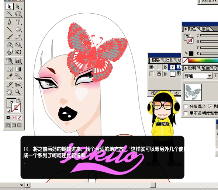Screen dimensions: 218x190
Task: Apply solid Color mode button in toolbox
Action: 8,118
